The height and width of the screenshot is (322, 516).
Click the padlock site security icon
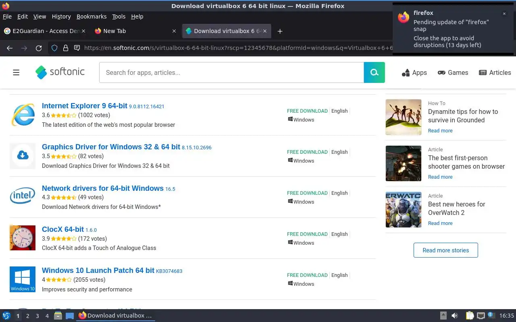[x=66, y=48]
